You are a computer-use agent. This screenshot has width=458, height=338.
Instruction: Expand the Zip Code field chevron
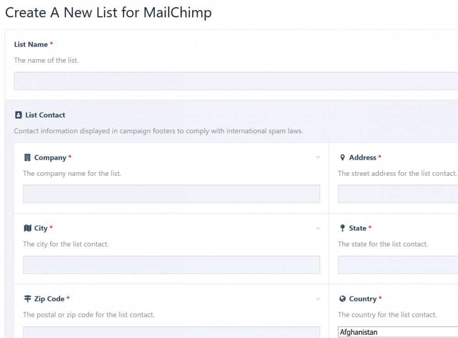[318, 299]
